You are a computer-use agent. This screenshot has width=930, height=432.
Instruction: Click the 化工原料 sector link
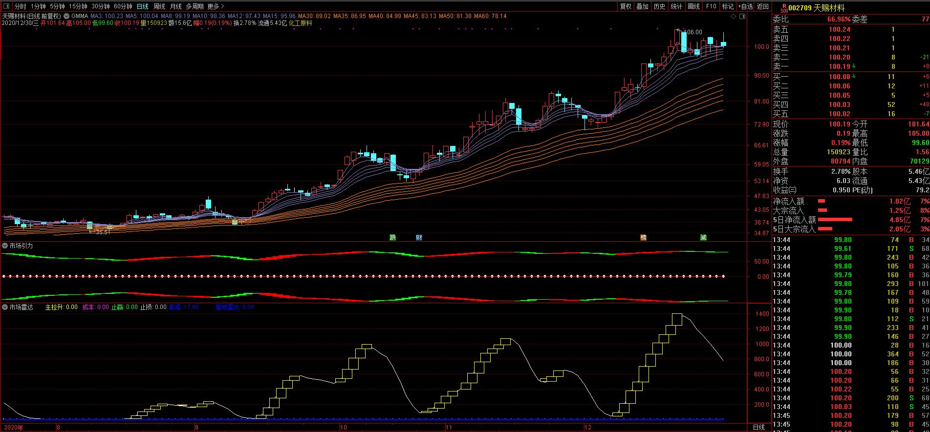[300, 23]
